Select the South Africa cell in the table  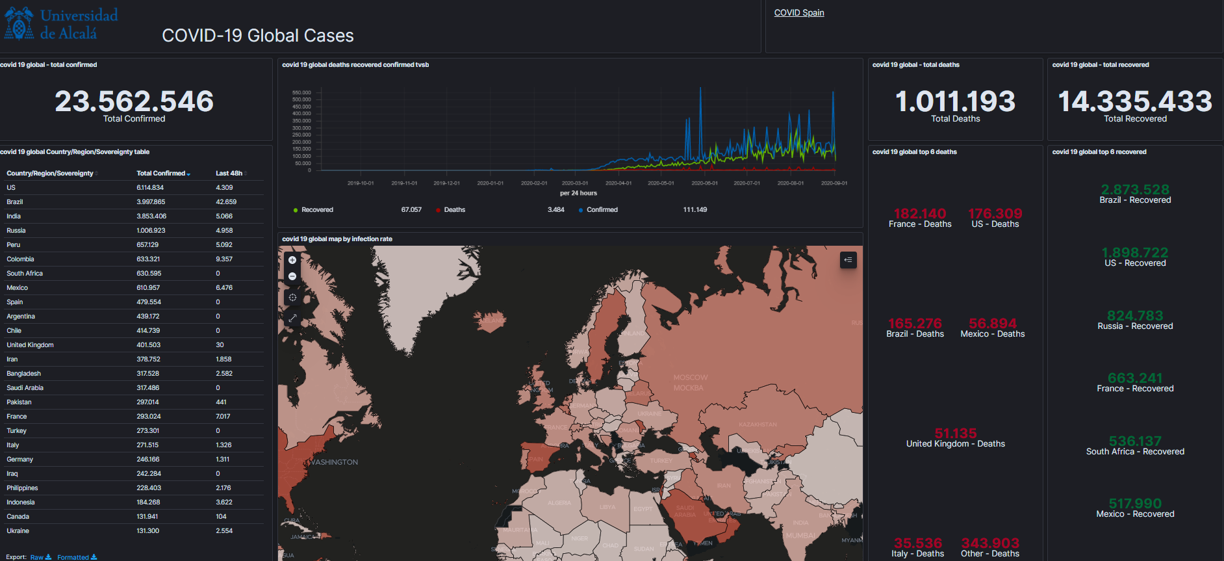click(x=25, y=274)
